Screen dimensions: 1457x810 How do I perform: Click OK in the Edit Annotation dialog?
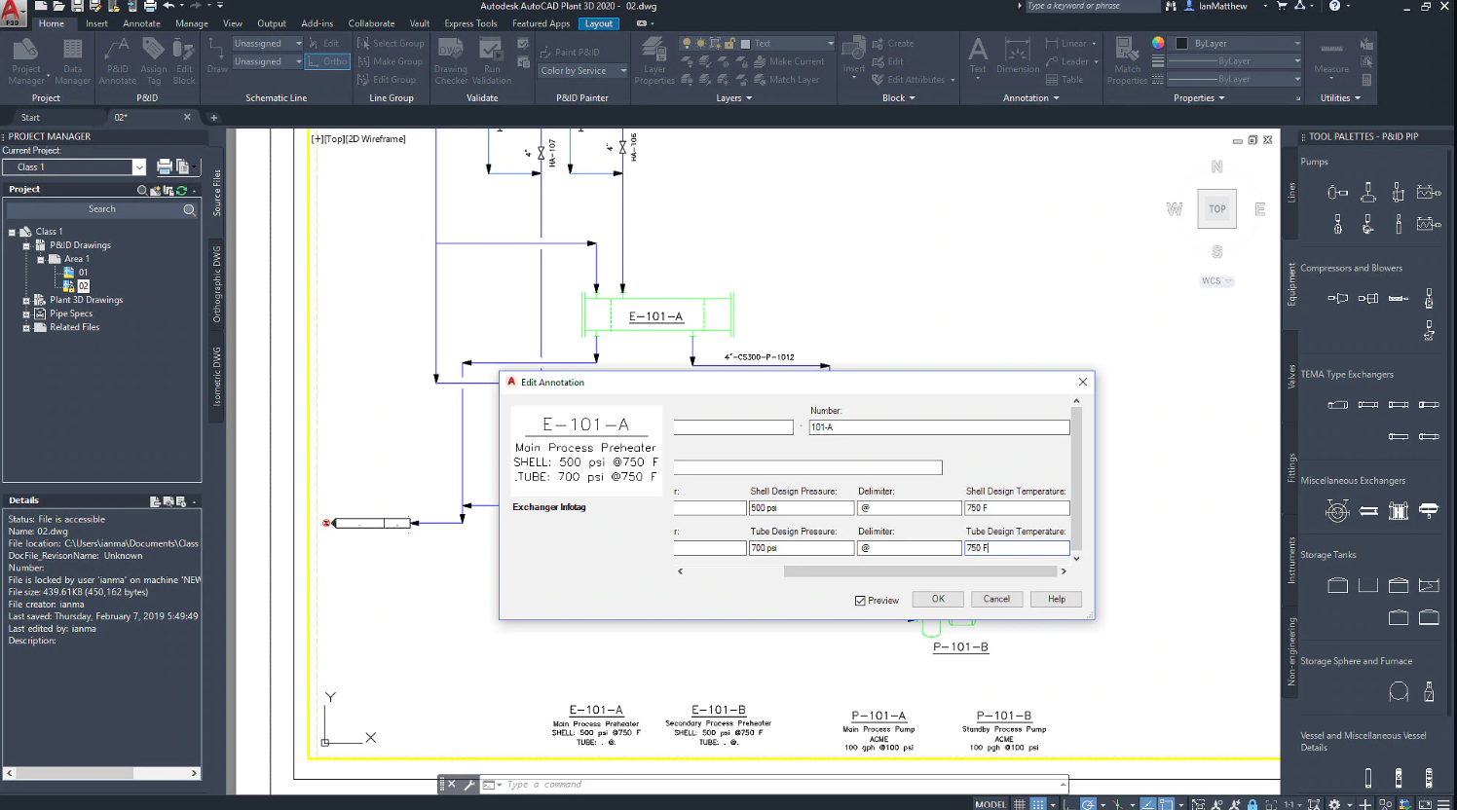point(937,599)
